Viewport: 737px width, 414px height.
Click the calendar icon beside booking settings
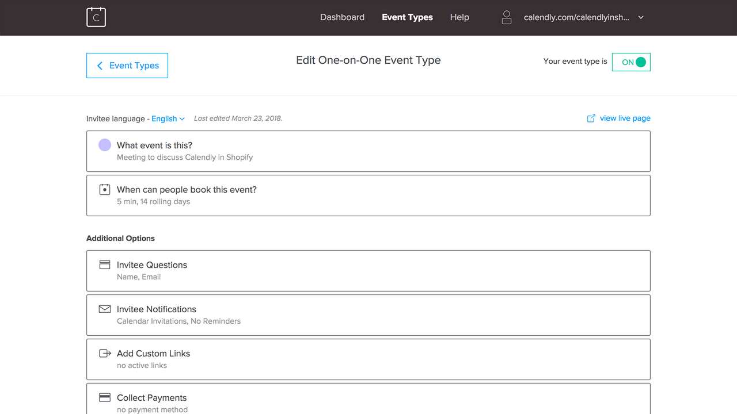(x=104, y=189)
